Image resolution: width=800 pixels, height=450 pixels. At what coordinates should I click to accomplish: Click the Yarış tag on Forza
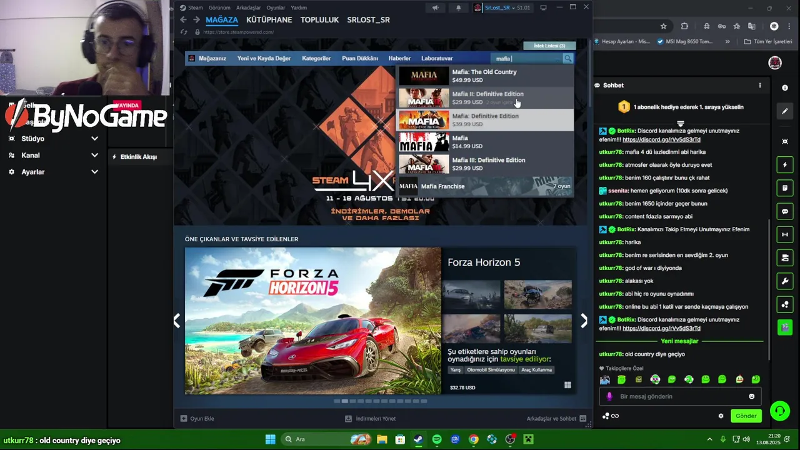456,370
